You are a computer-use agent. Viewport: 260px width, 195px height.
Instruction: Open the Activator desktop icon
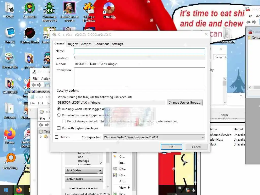pos(10,111)
